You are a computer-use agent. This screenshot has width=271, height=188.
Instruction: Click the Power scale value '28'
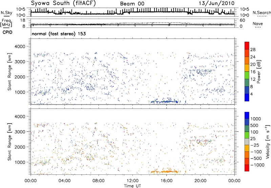pyautogui.click(x=253, y=50)
